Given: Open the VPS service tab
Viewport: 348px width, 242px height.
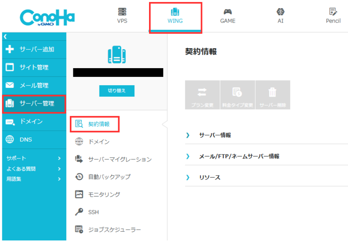Looking at the screenshot, I should pos(122,16).
